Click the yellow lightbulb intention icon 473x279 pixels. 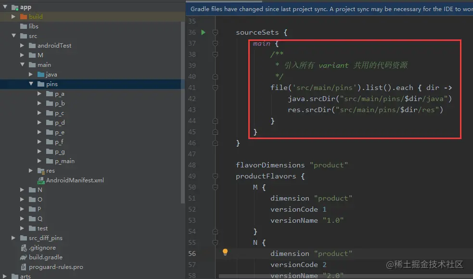pyautogui.click(x=225, y=252)
